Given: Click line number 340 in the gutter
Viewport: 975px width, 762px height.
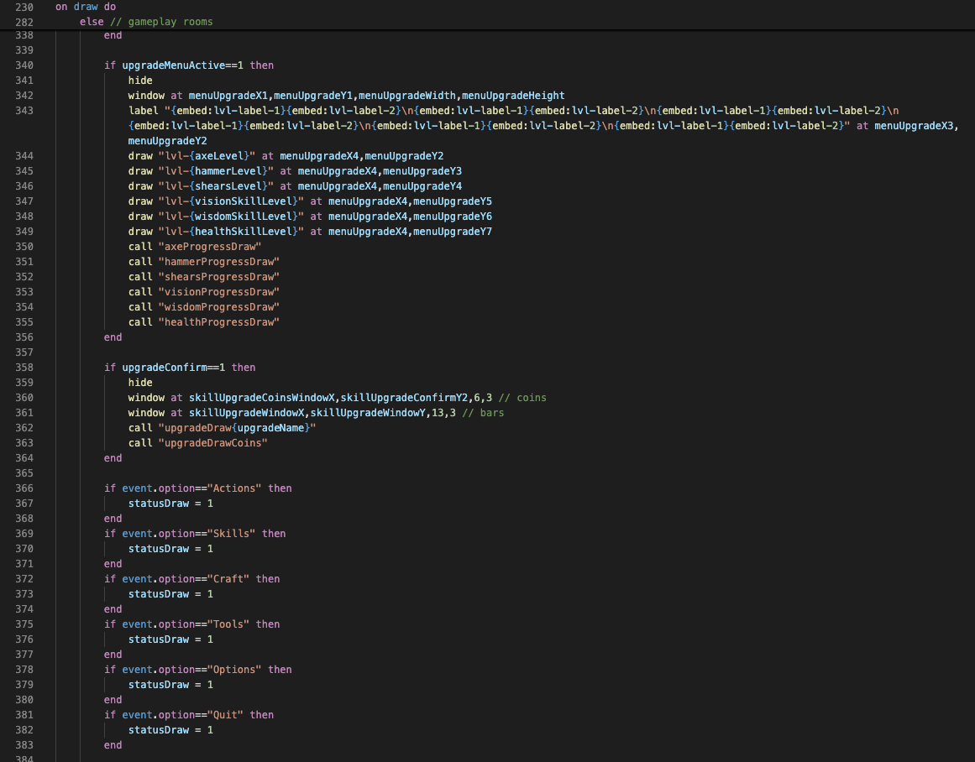Looking at the screenshot, I should pos(24,65).
